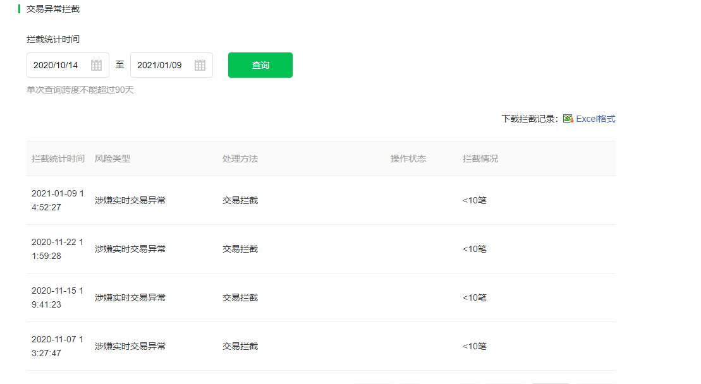Click 涉嫌实时交易异常 in the 2020-11-15 row

130,298
